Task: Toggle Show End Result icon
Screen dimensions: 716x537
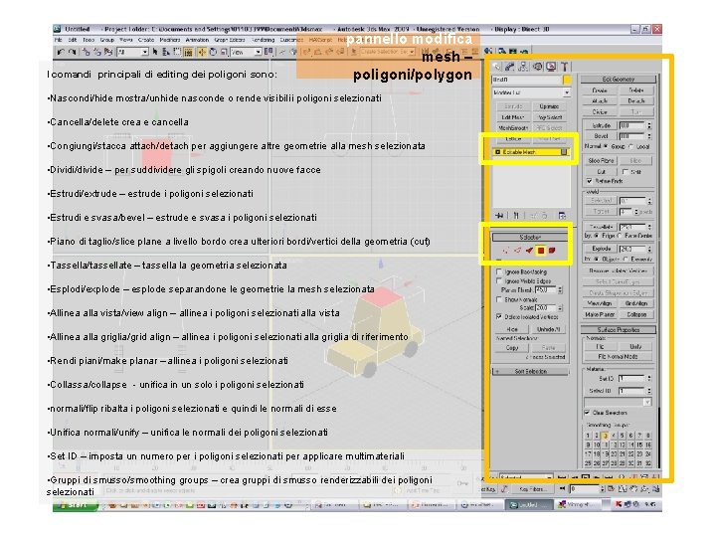Action: point(516,216)
